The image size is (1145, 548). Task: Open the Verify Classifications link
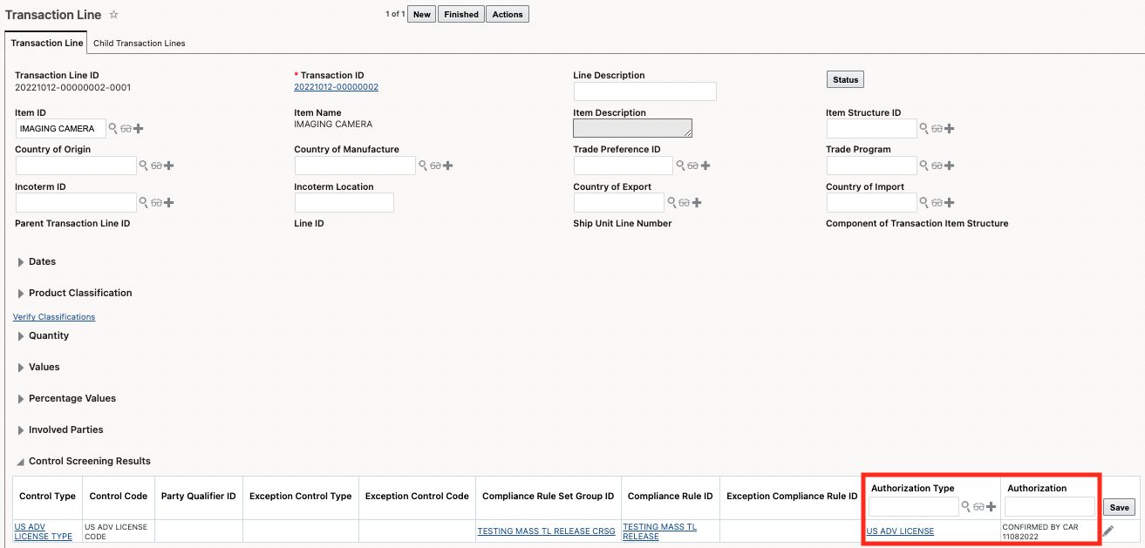click(x=54, y=317)
